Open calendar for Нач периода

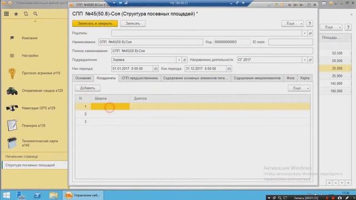[156, 69]
